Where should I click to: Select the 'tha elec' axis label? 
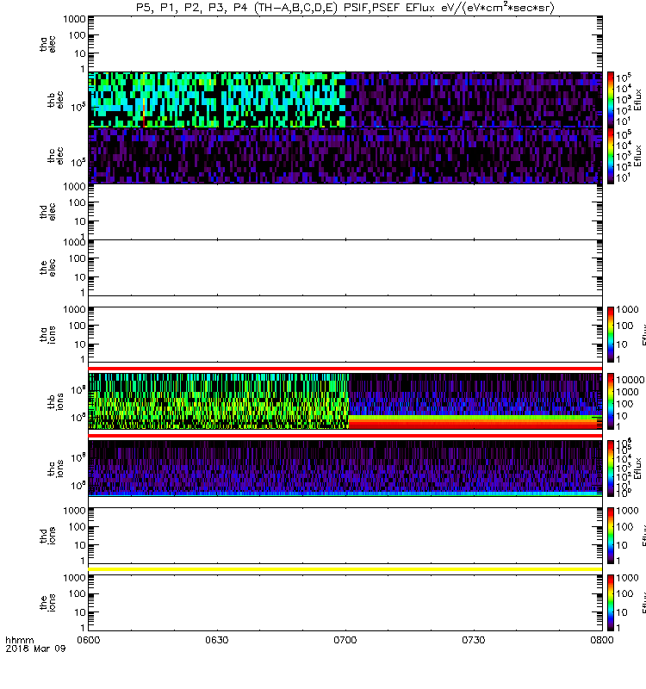pos(47,45)
